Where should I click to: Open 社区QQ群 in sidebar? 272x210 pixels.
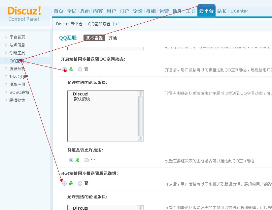tap(18, 76)
